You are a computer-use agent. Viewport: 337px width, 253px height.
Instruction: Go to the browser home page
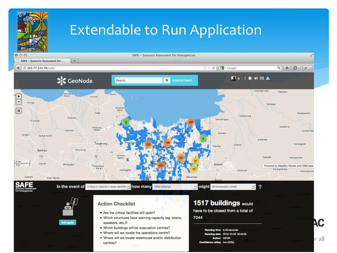[287, 68]
